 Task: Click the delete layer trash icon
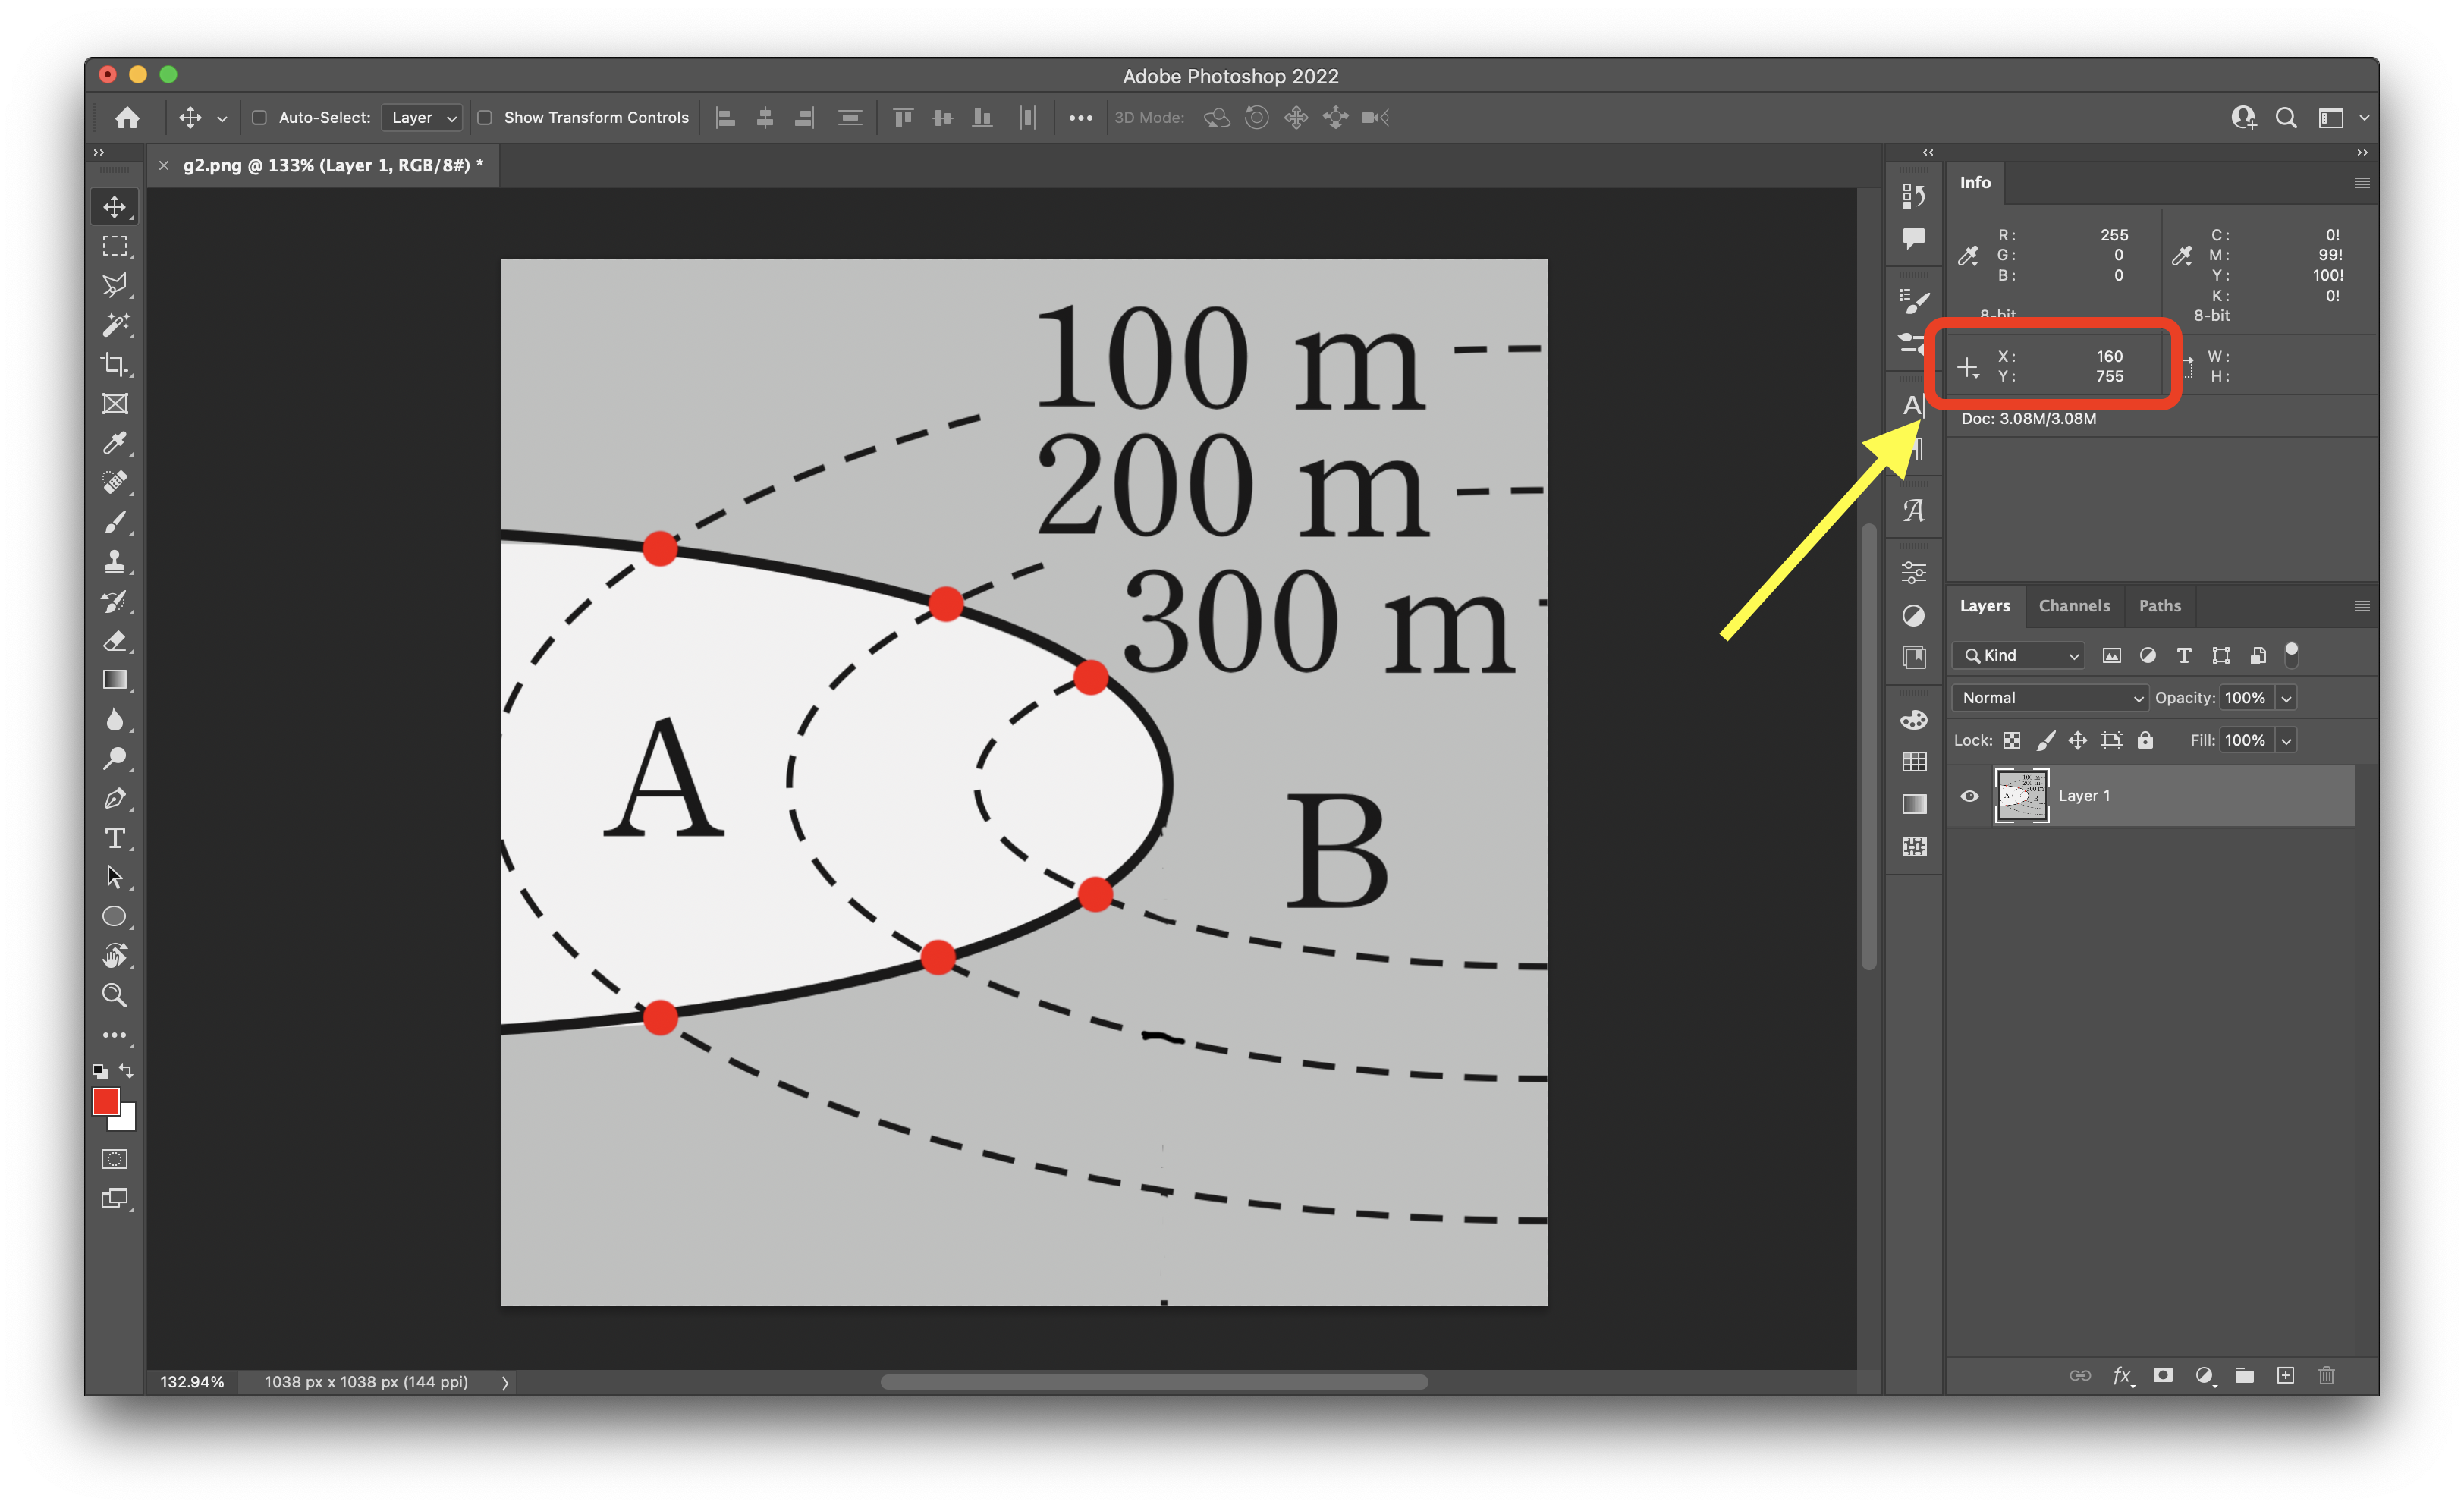click(x=2326, y=1375)
